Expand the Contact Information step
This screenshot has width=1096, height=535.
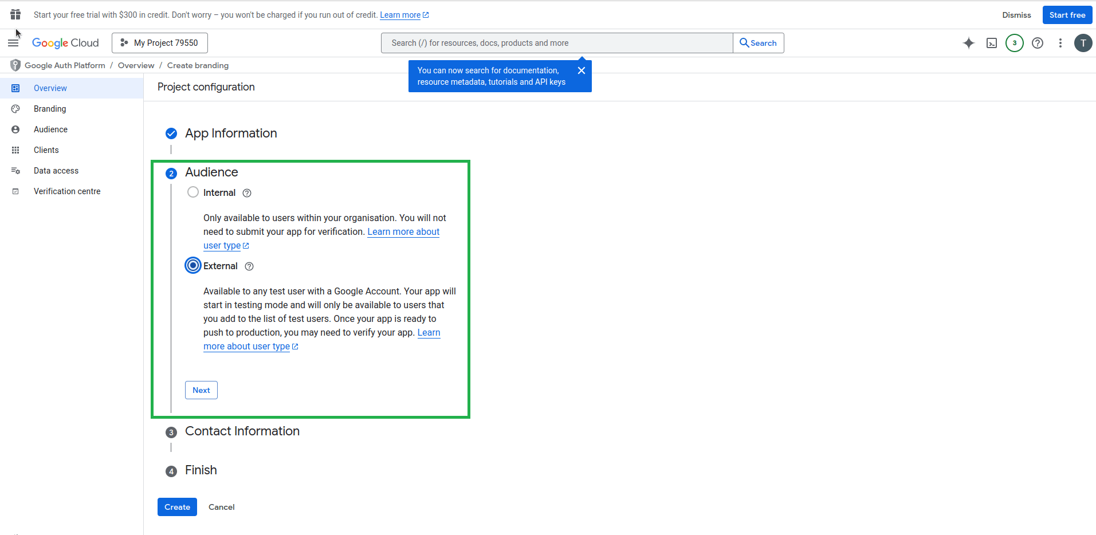242,431
